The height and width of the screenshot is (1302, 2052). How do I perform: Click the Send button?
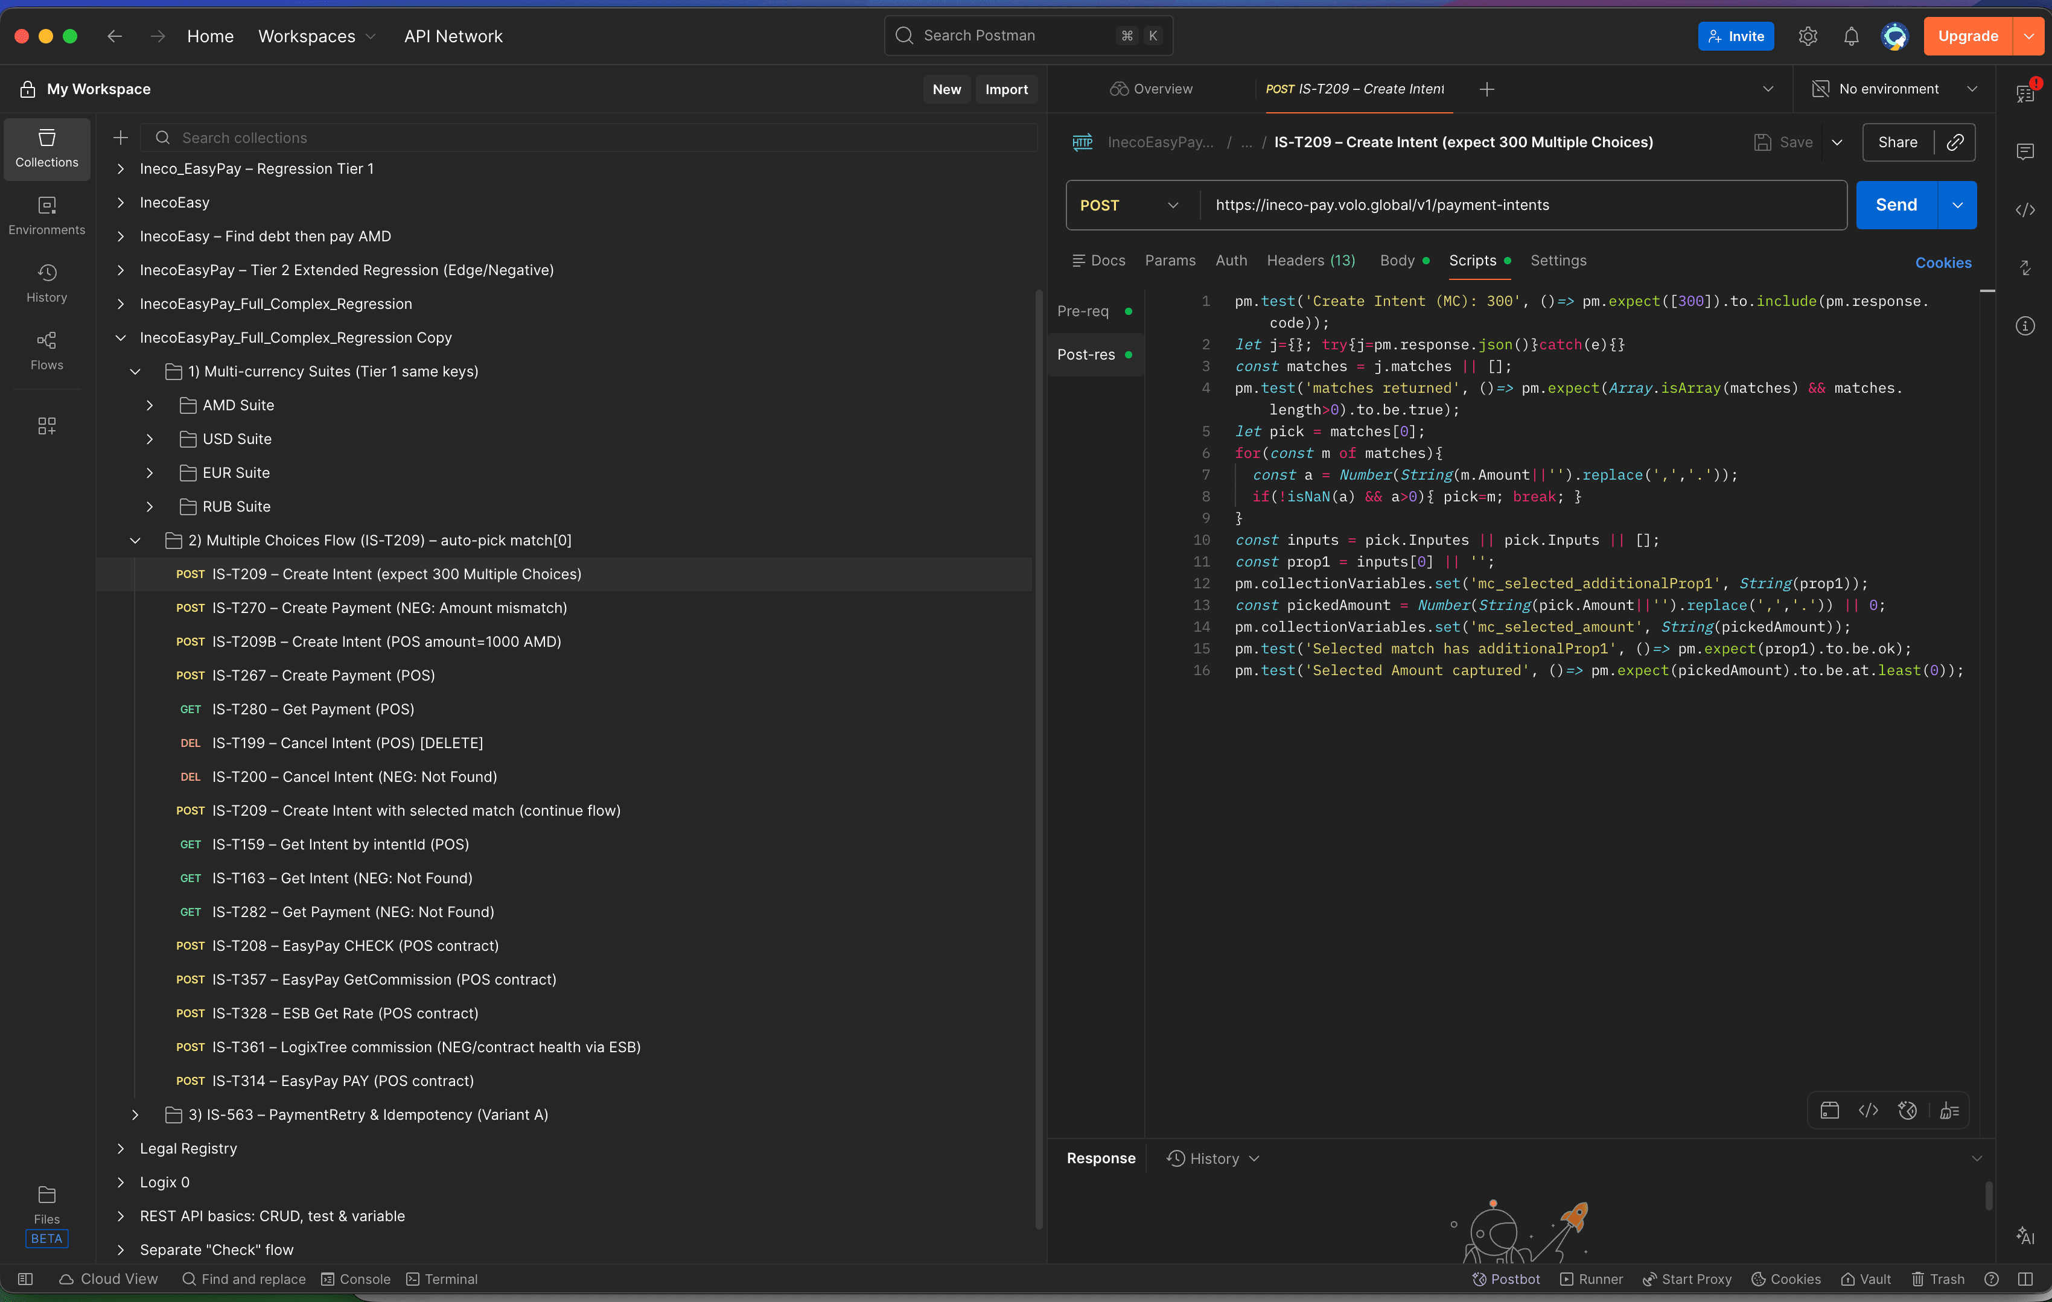click(1896, 205)
